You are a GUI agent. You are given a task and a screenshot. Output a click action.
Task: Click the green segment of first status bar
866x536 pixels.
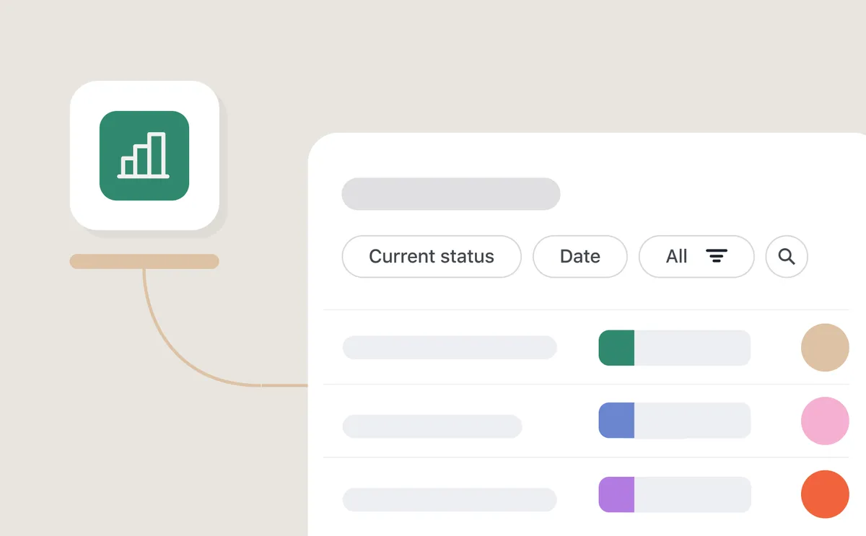[x=616, y=348]
